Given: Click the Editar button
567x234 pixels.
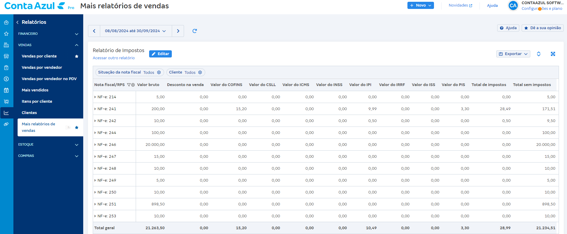Looking at the screenshot, I should 160,54.
